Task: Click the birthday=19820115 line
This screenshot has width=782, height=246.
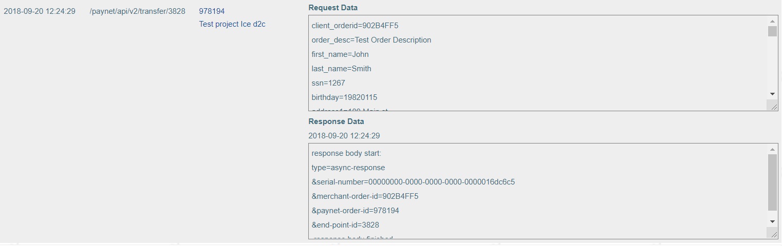Action: tap(344, 97)
